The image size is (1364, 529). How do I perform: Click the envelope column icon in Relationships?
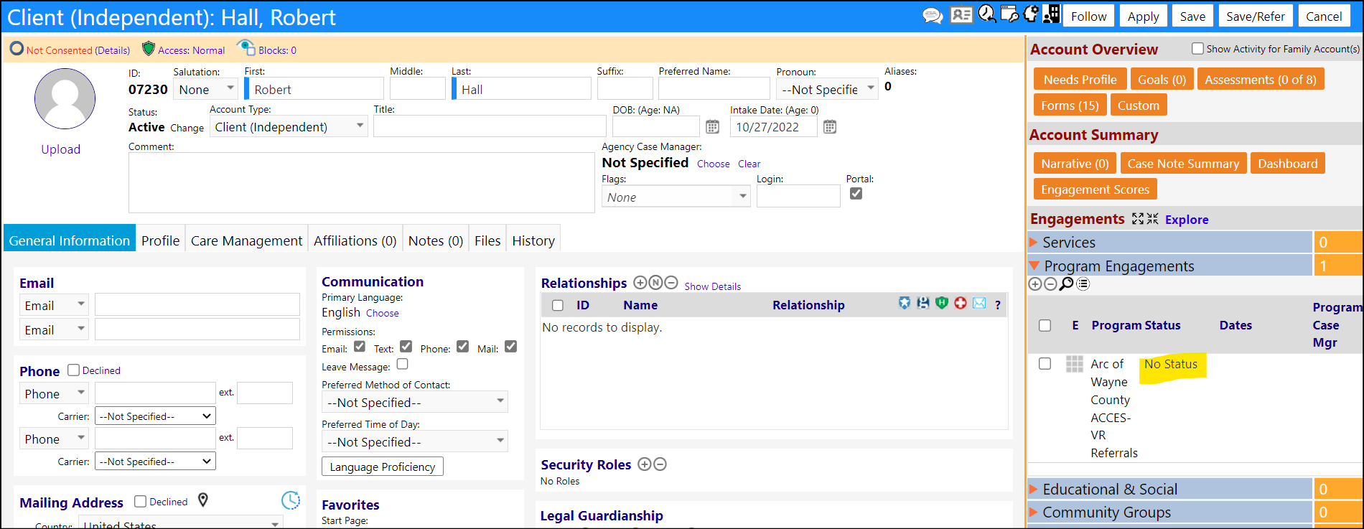click(x=979, y=304)
